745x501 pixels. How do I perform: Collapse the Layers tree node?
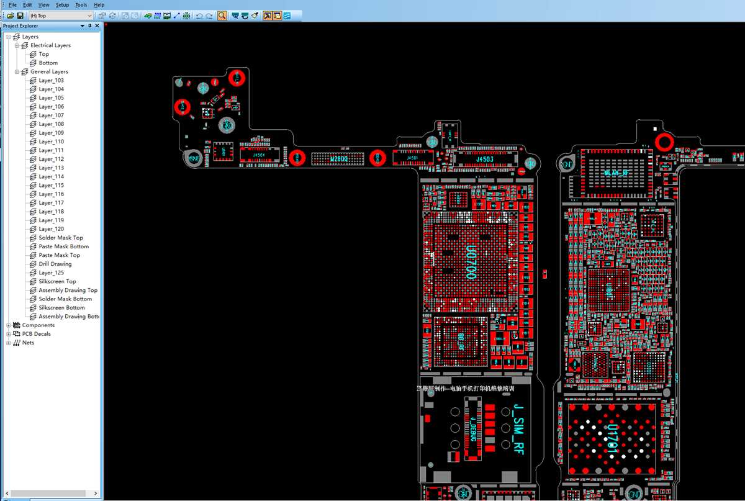(9, 37)
